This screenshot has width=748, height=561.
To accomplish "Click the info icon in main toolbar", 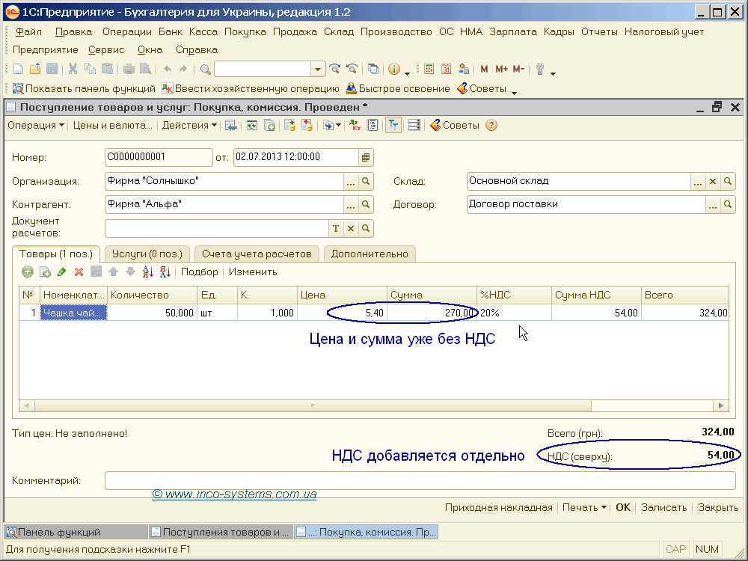I will [394, 69].
